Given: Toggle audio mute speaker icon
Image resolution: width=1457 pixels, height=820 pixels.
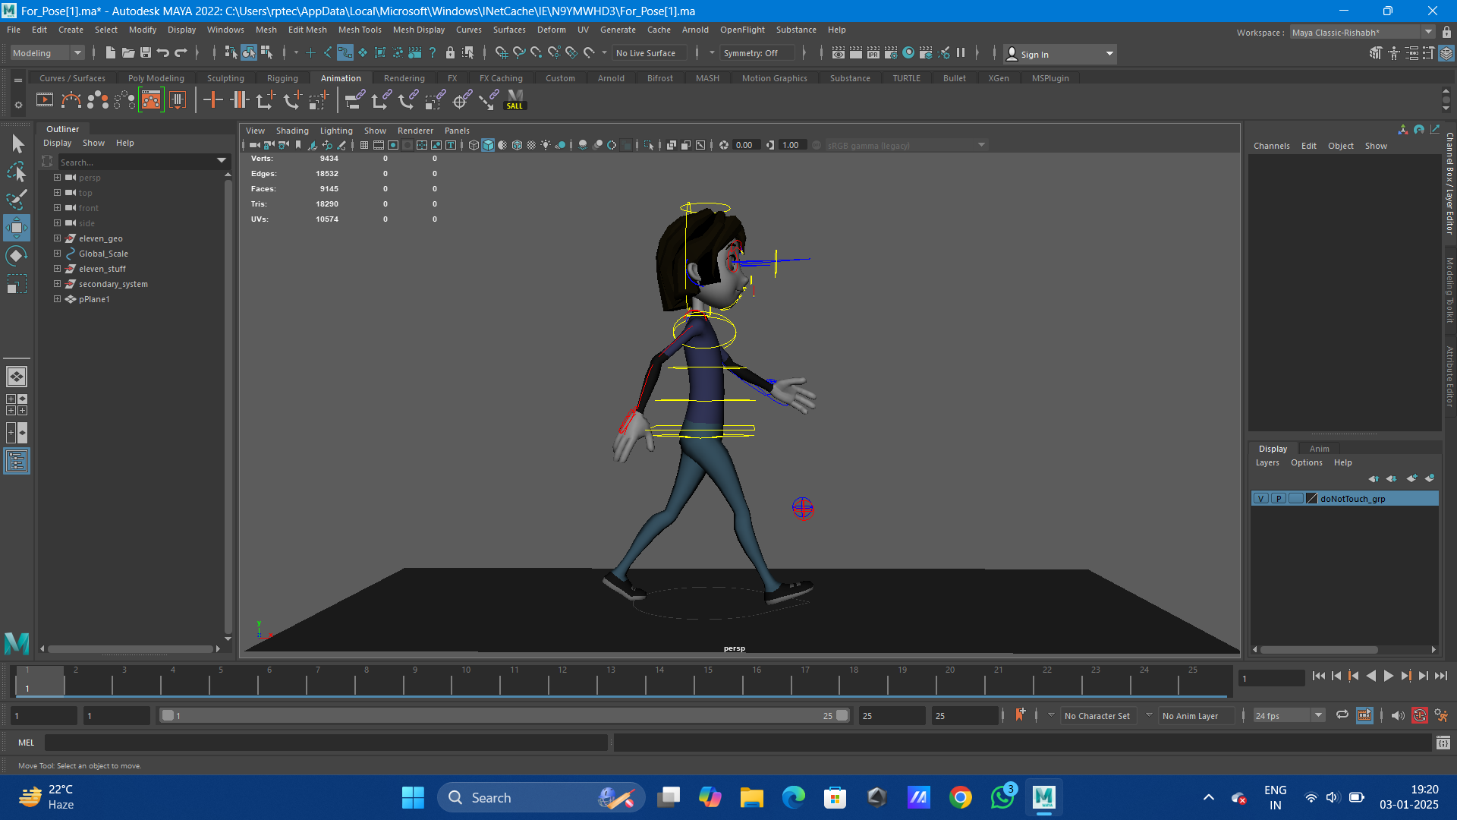Looking at the screenshot, I should (1397, 715).
